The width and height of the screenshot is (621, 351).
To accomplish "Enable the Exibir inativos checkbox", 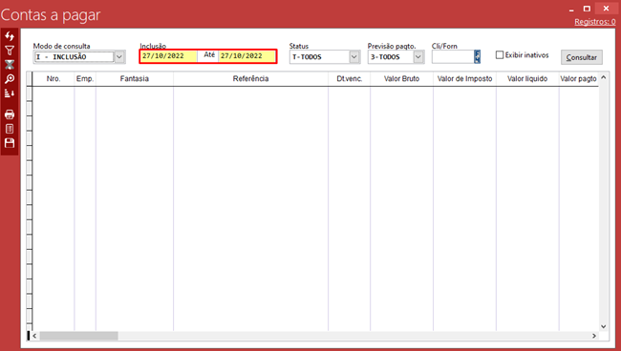I will tap(500, 55).
